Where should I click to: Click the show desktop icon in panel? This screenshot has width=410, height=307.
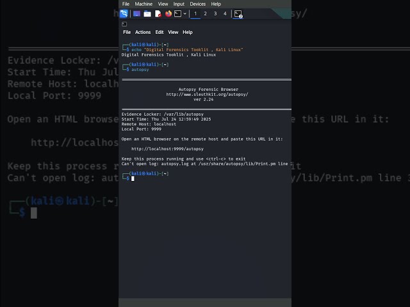136,13
